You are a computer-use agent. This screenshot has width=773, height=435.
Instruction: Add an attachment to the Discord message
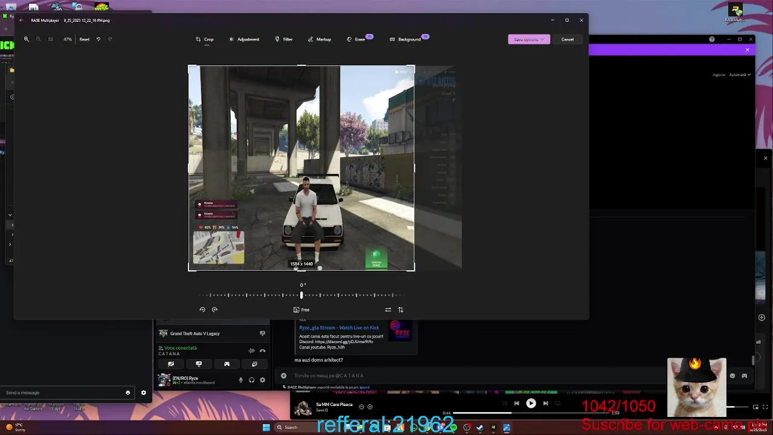pos(283,376)
